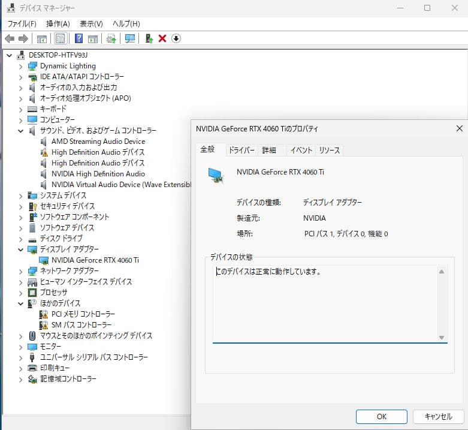Click the download arrow toolbar icon
The image size is (468, 430).
(x=176, y=38)
